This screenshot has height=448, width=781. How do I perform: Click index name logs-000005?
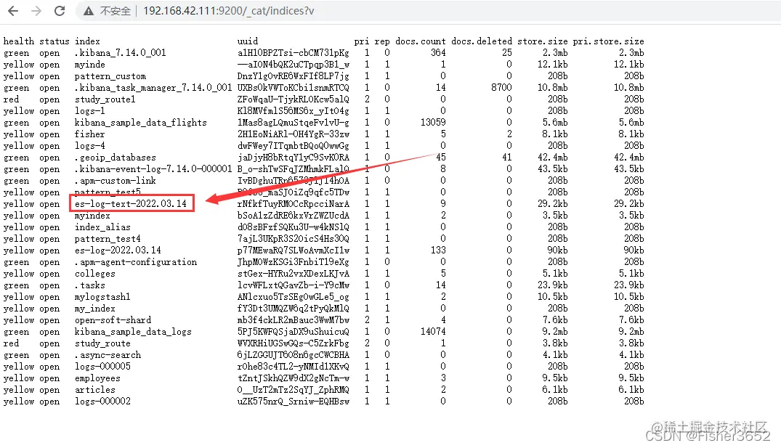[102, 367]
